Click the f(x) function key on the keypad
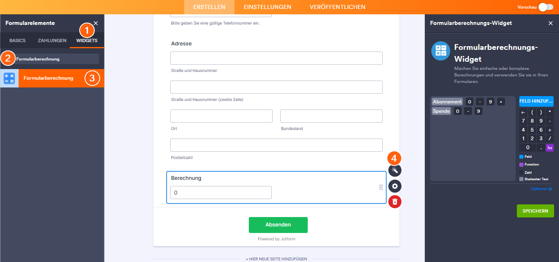The width and height of the screenshot is (559, 262). coord(549,147)
